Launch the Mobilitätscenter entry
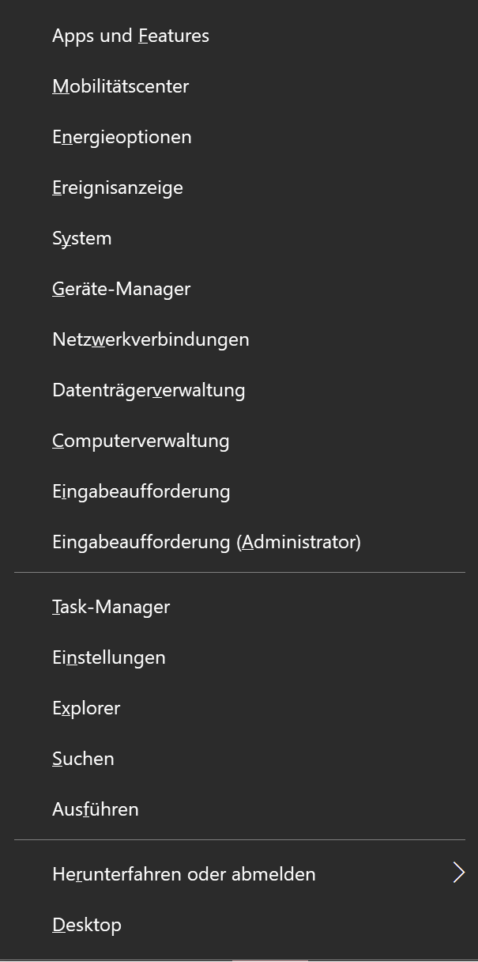This screenshot has height=962, width=478. pos(120,86)
